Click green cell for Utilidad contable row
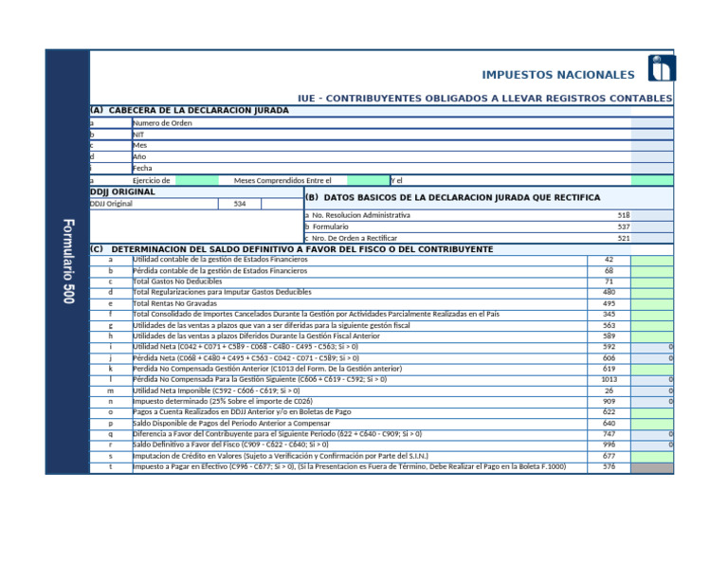Image resolution: width=728 pixels, height=563 pixels. pyautogui.click(x=652, y=260)
